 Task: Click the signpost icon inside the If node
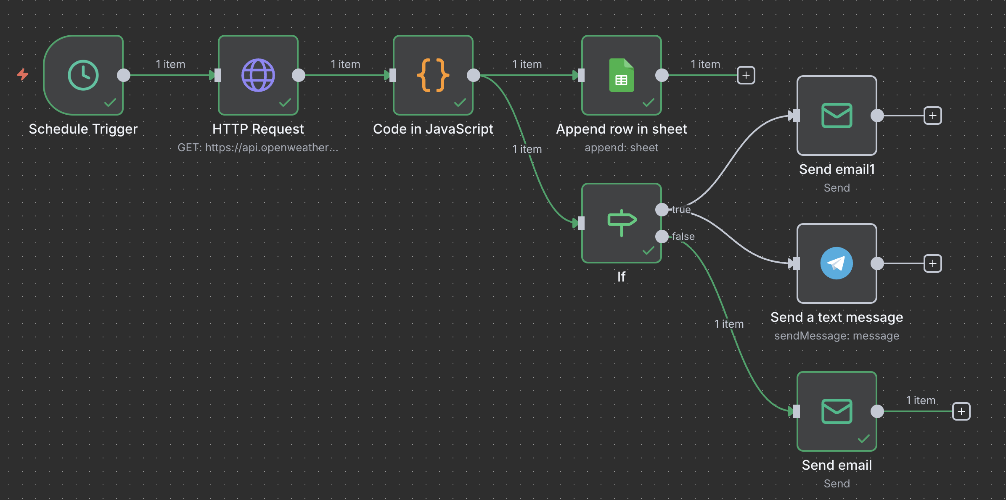click(x=621, y=222)
